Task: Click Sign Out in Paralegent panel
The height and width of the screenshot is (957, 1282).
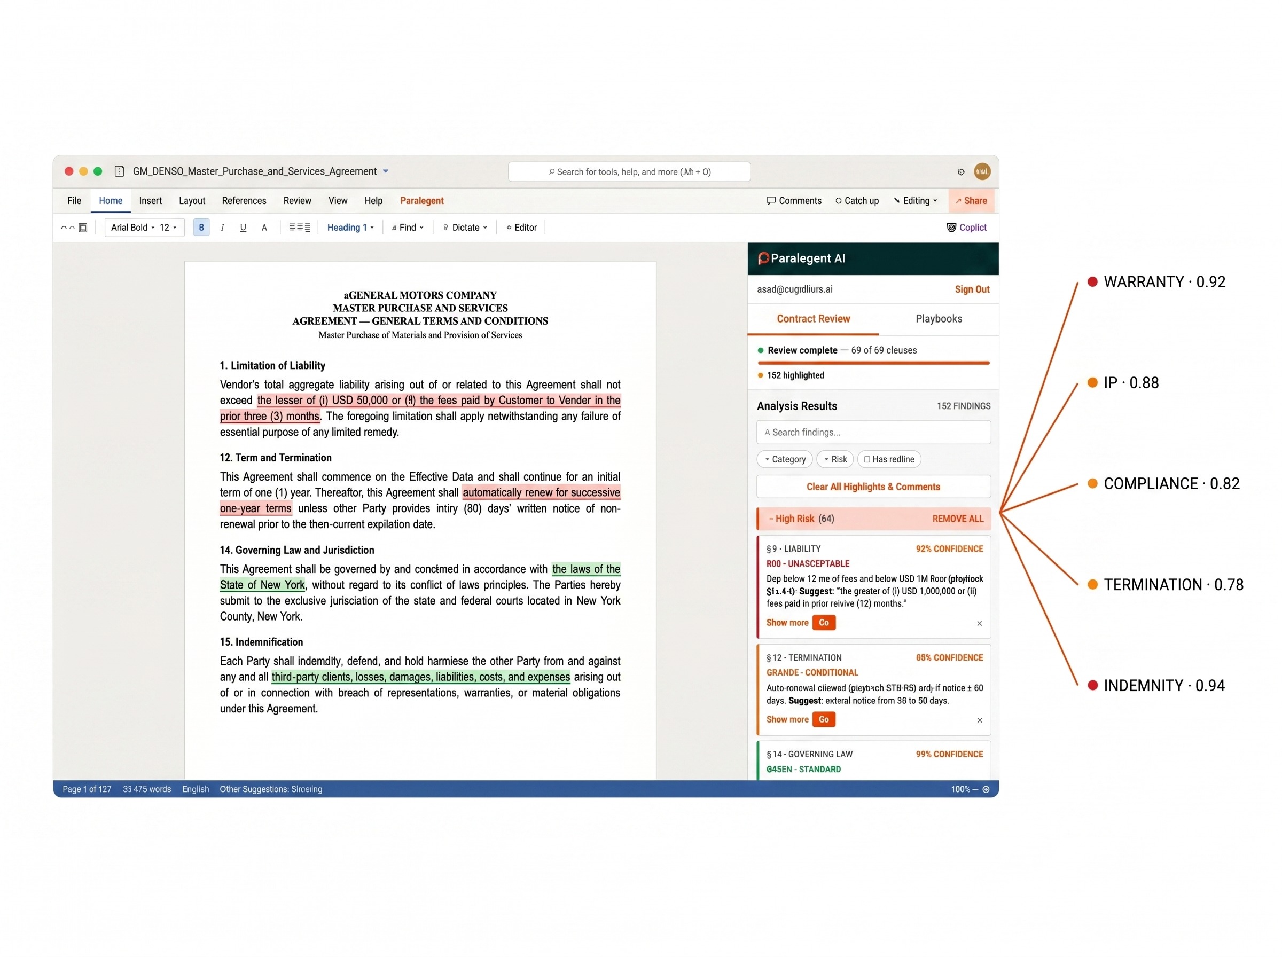Action: (x=972, y=289)
